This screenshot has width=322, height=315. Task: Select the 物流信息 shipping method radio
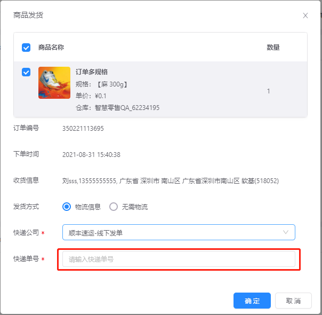[67, 207]
